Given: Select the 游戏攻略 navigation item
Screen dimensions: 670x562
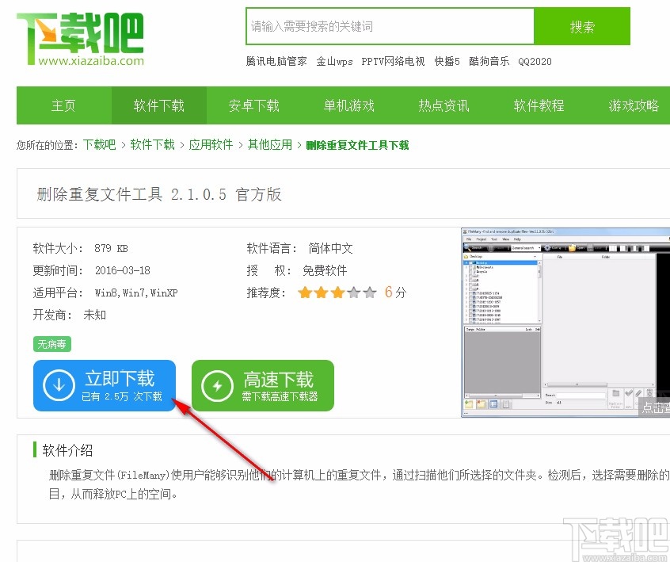Looking at the screenshot, I should [633, 105].
